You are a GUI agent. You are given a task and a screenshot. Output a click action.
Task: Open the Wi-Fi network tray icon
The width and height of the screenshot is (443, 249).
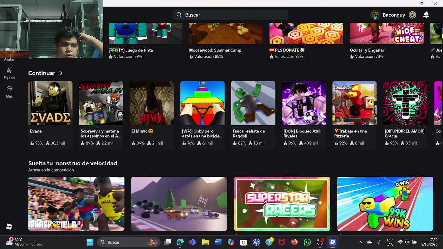coord(400,242)
